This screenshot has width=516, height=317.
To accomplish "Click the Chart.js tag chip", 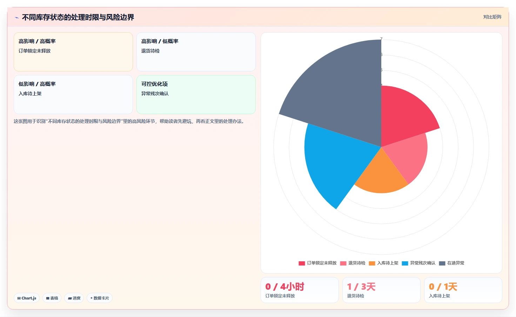I will pyautogui.click(x=27, y=298).
